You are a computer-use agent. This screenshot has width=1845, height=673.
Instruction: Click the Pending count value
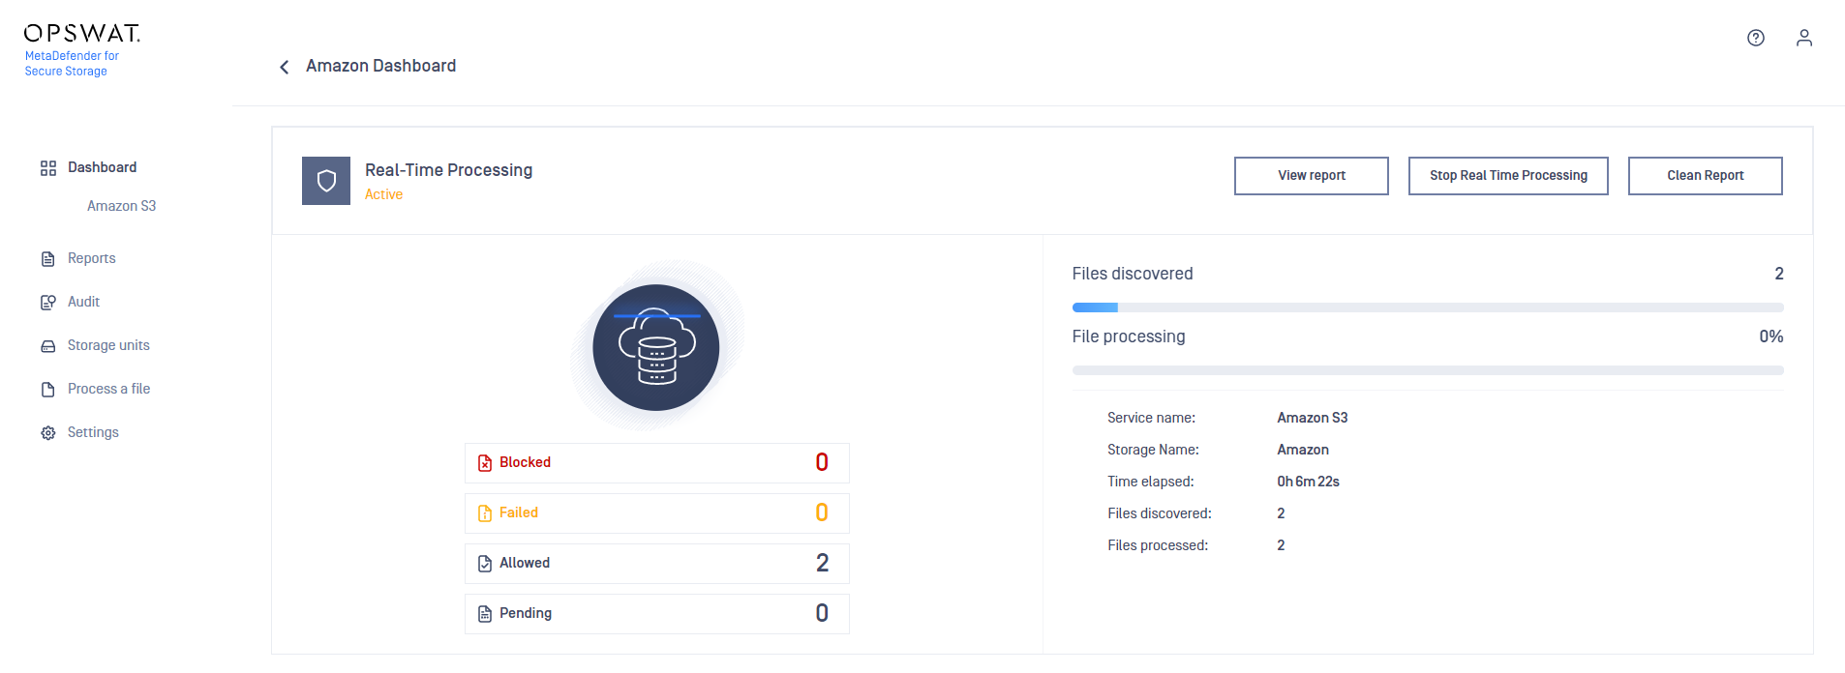[x=822, y=613]
